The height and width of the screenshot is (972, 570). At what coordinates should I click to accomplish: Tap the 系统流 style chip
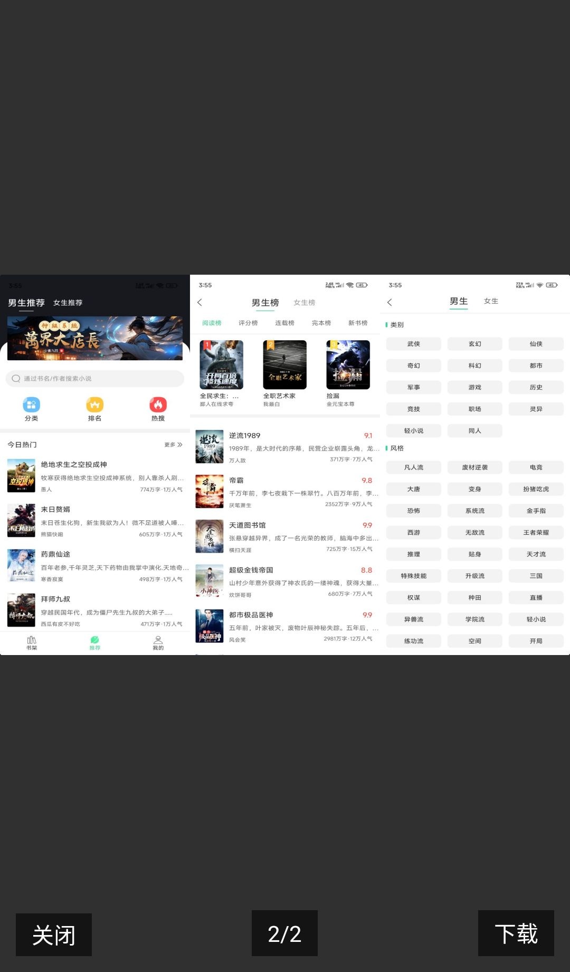pyautogui.click(x=475, y=511)
